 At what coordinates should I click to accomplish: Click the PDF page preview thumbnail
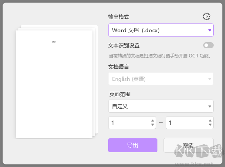[x=54, y=84]
